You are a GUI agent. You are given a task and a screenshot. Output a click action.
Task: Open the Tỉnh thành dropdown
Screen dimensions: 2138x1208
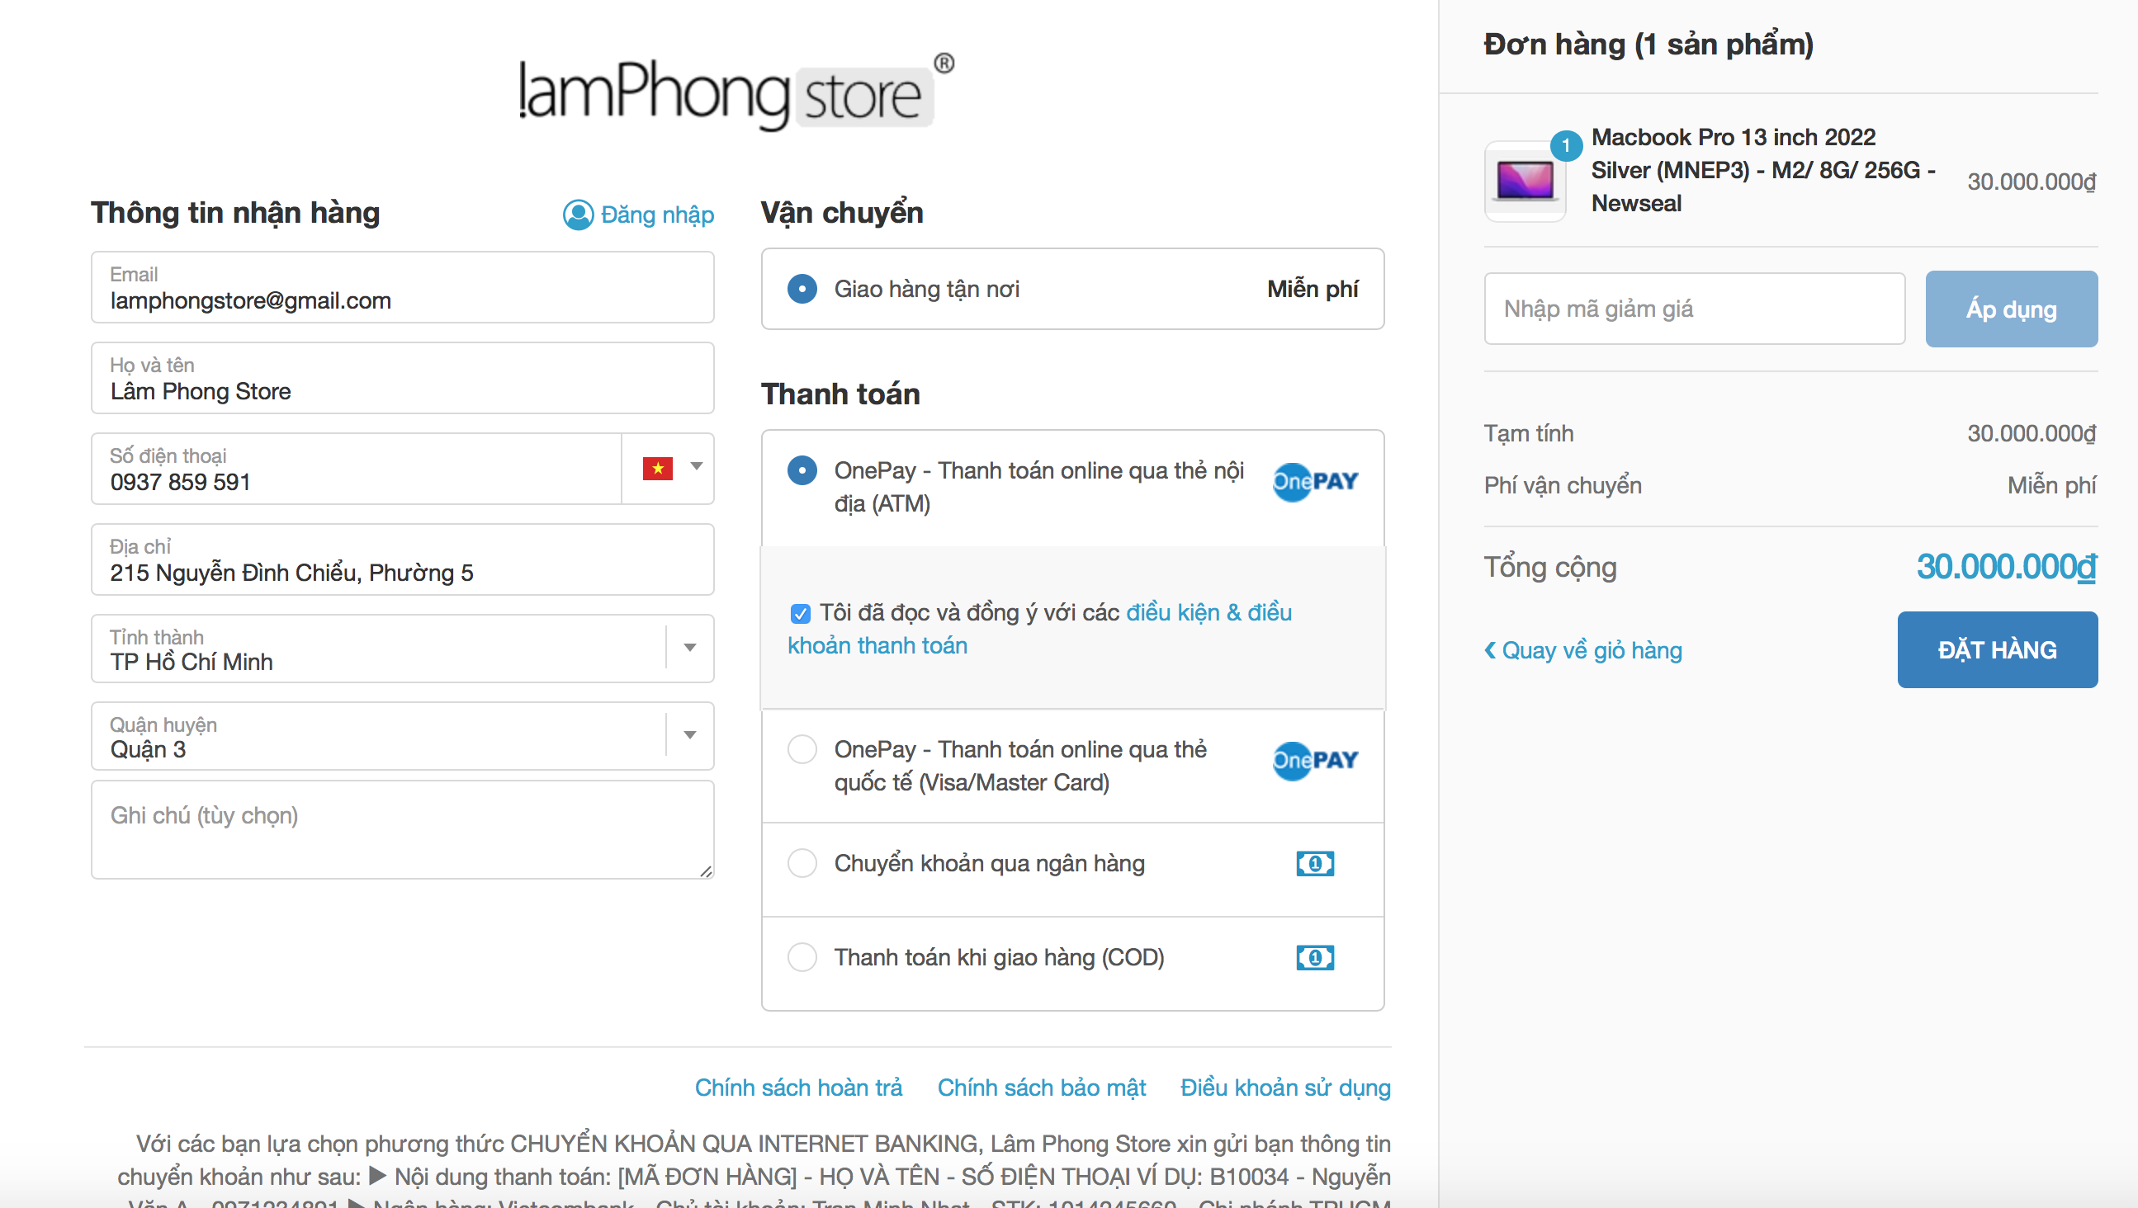pos(689,648)
